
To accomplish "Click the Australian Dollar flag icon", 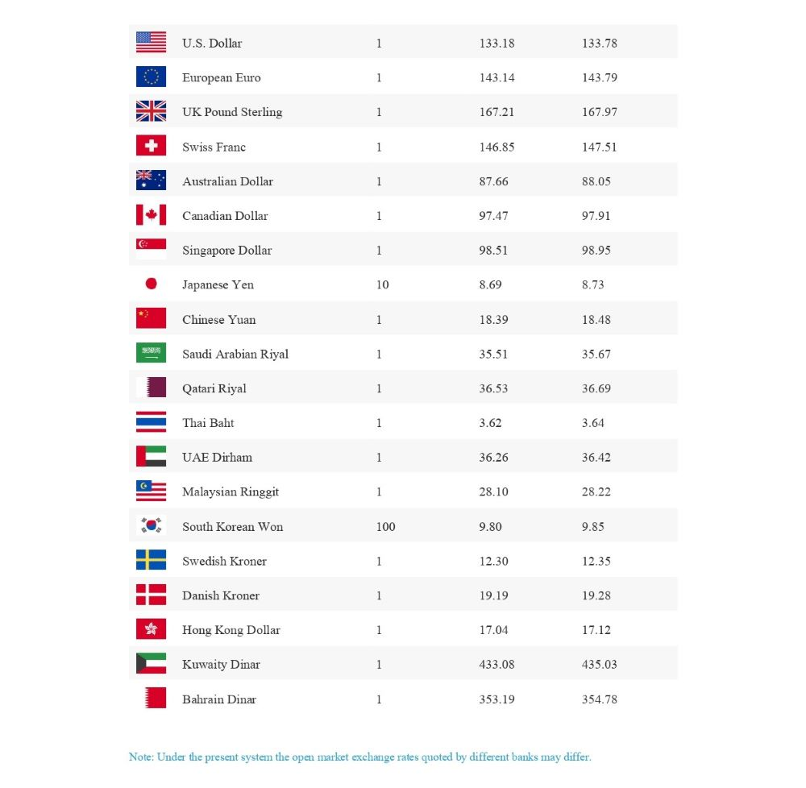I will [x=151, y=180].
